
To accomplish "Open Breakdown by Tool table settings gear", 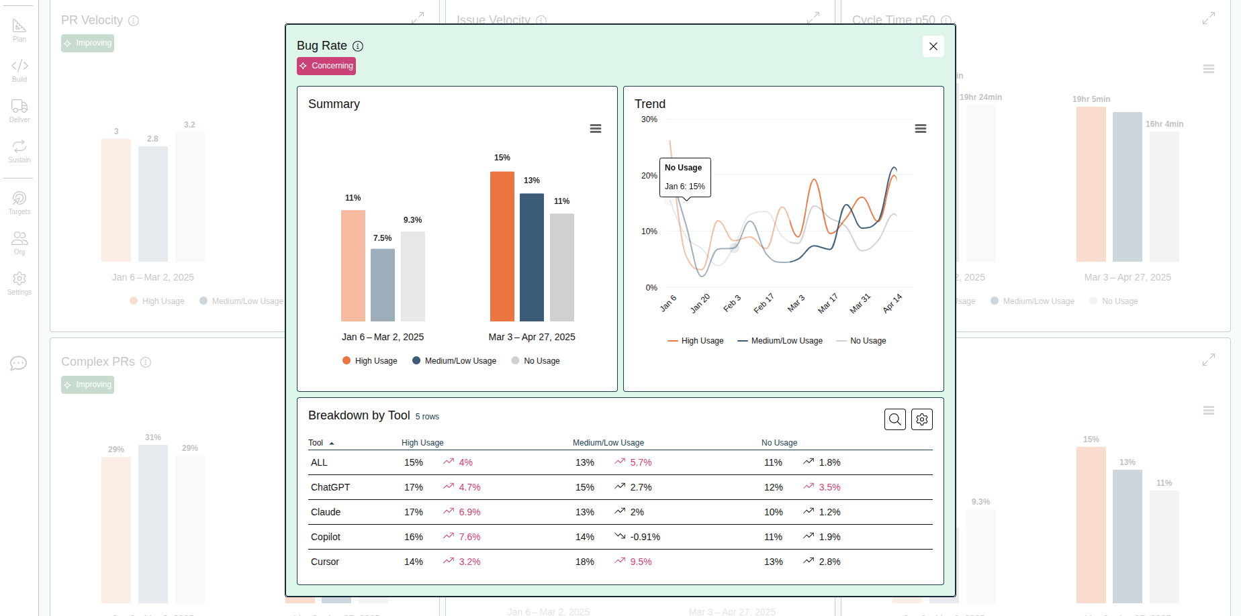I will click(921, 419).
